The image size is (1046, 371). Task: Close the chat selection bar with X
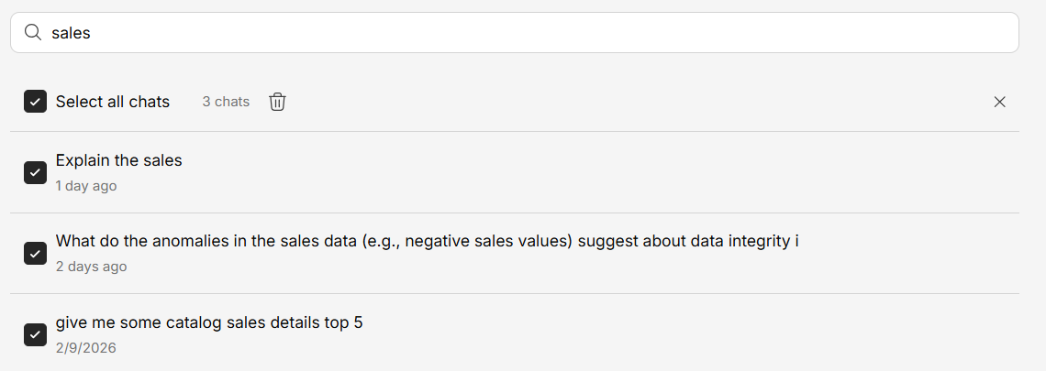pos(1000,102)
